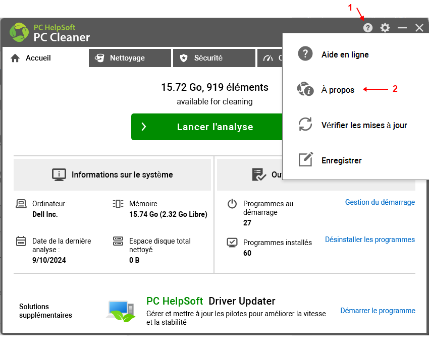The width and height of the screenshot is (429, 353).
Task: Click the Aide en ligne question icon
Action: click(305, 53)
